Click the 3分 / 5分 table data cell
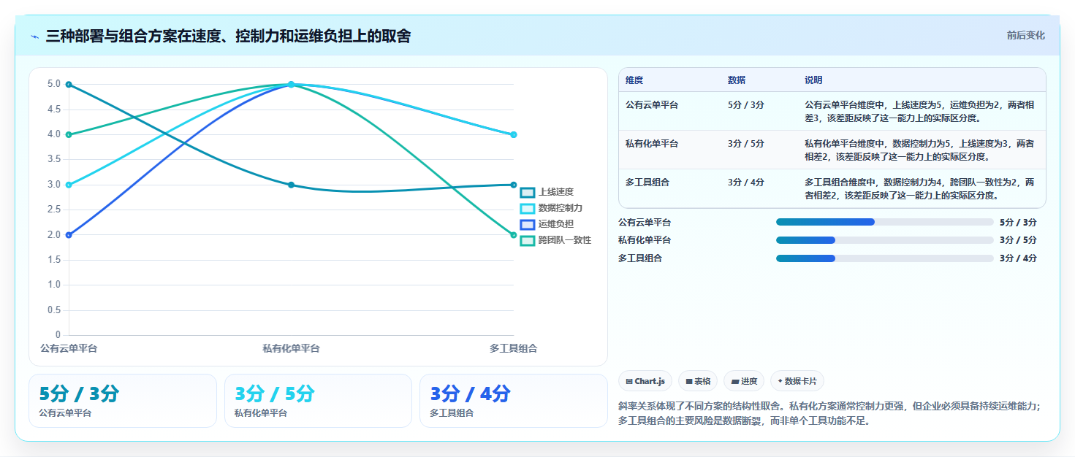 746,144
